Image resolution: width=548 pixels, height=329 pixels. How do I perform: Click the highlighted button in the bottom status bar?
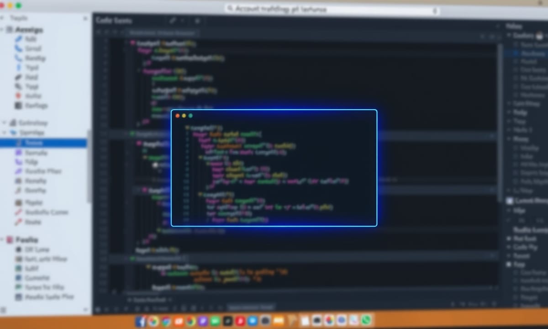251,308
